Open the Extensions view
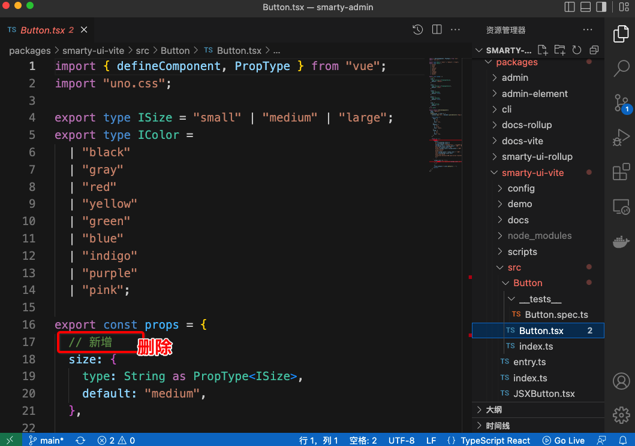The image size is (635, 446). click(x=621, y=172)
